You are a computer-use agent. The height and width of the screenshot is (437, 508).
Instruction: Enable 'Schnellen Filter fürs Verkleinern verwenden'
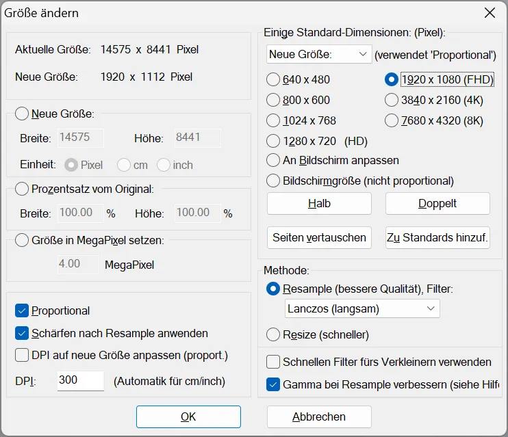coord(273,362)
